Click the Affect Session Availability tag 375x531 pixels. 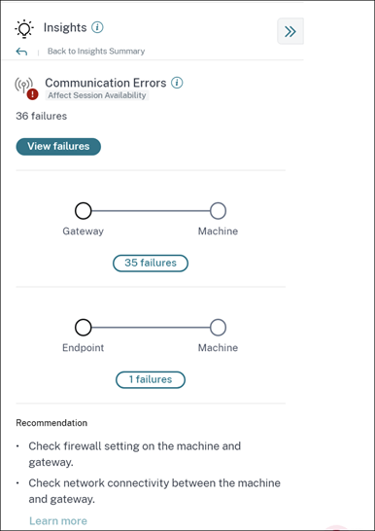pyautogui.click(x=97, y=95)
